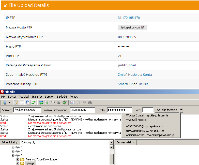Viewport: 199px width, 165px height.
Task: Click the Serwer host input field
Action: [27, 110]
